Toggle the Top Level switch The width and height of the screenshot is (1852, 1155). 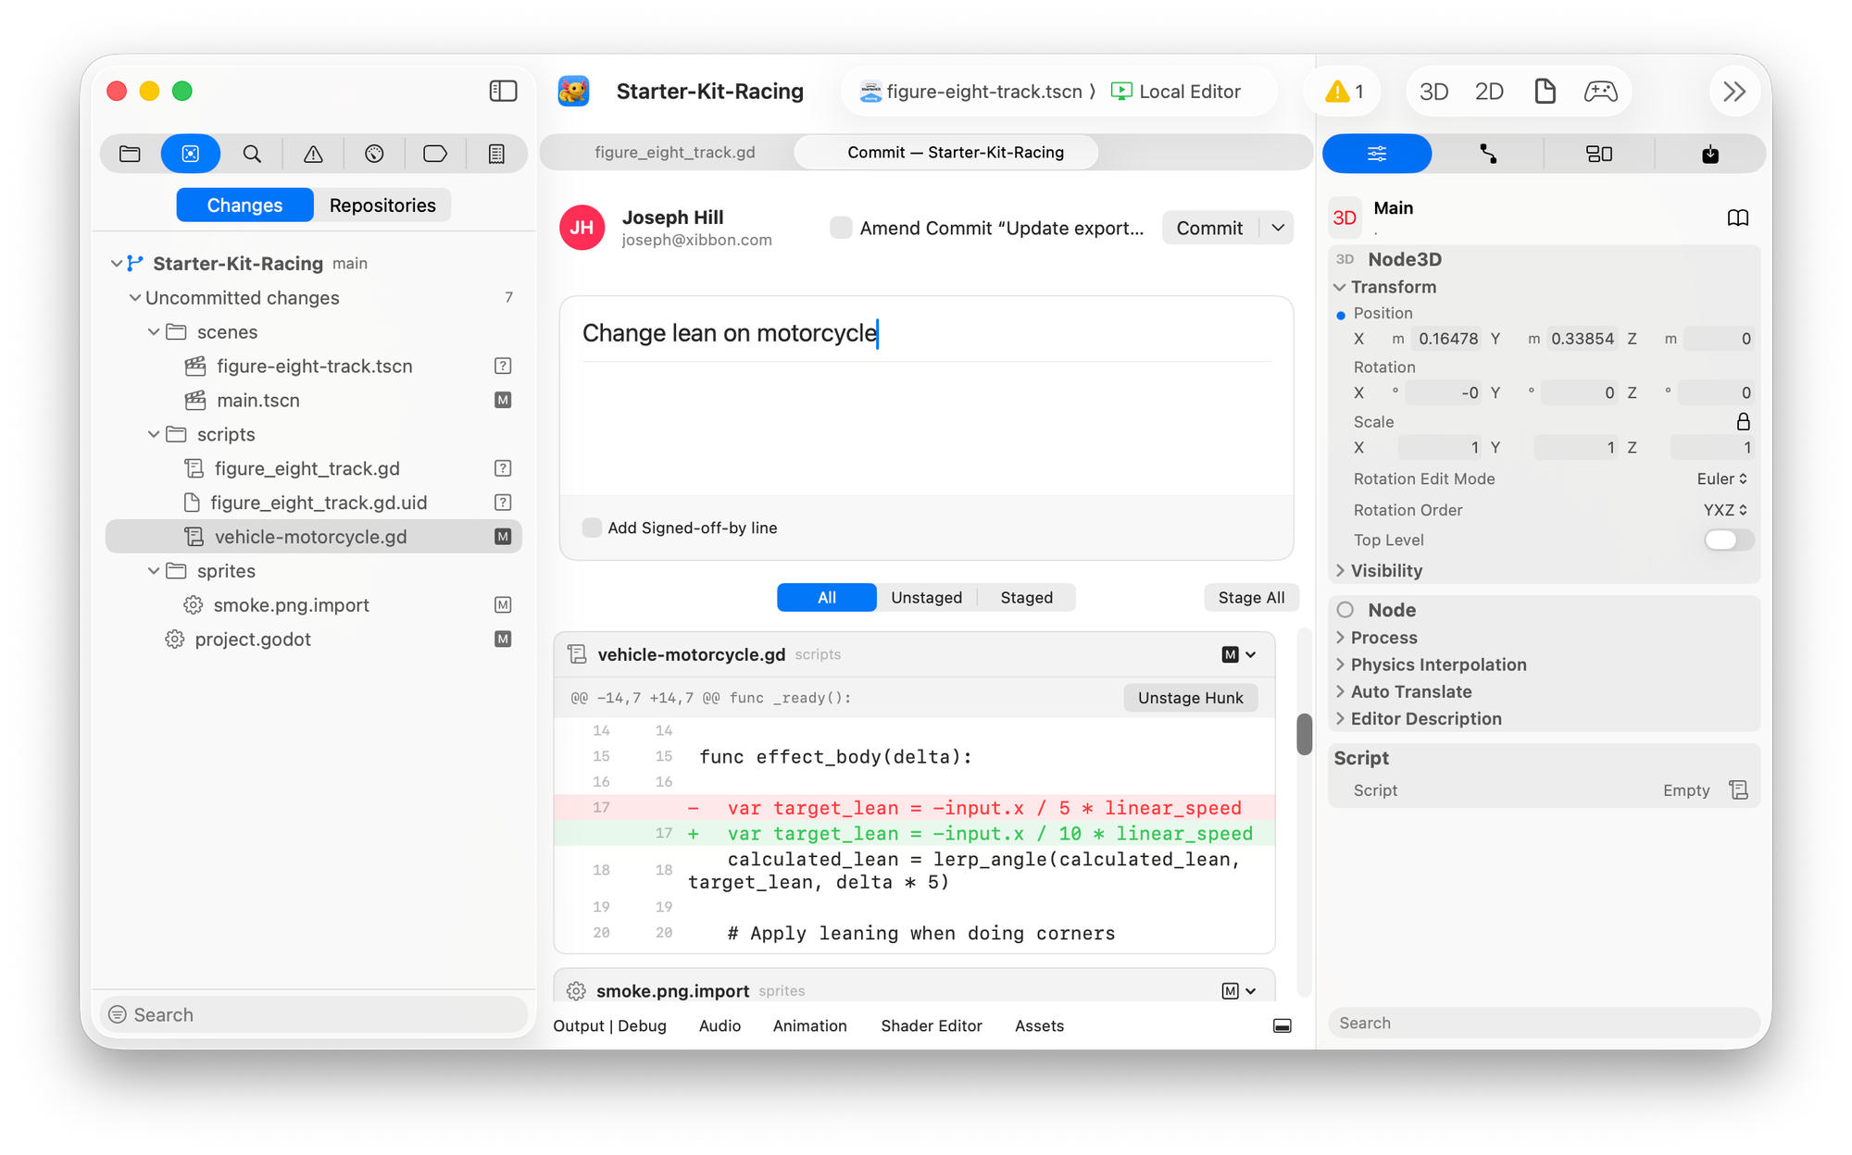pos(1728,540)
